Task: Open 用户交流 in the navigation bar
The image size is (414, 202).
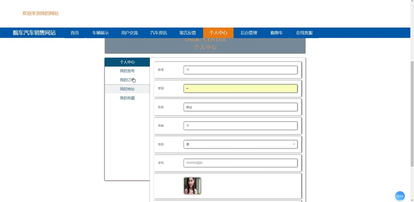Action: pyautogui.click(x=130, y=33)
